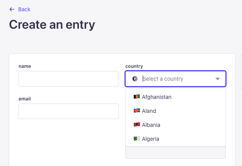Screen dimensions: 242x166
Task: Click the Albania flag icon
Action: (137, 124)
